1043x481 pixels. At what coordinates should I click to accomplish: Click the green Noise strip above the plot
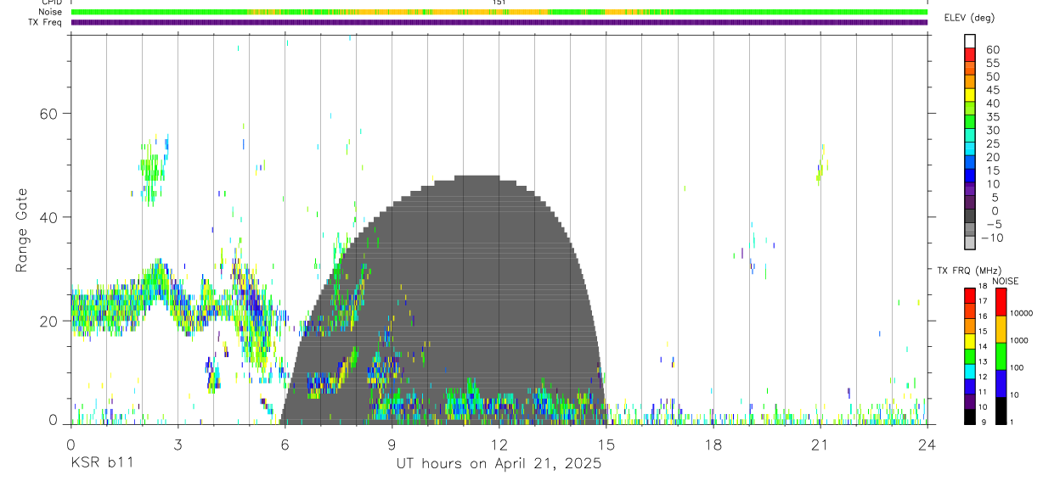[x=499, y=12]
